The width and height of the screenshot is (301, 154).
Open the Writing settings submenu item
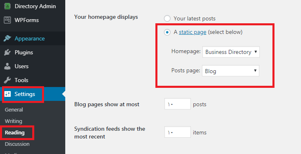13,121
